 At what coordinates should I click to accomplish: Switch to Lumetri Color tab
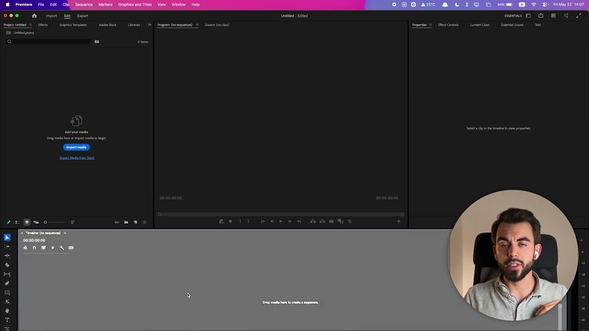coord(479,25)
